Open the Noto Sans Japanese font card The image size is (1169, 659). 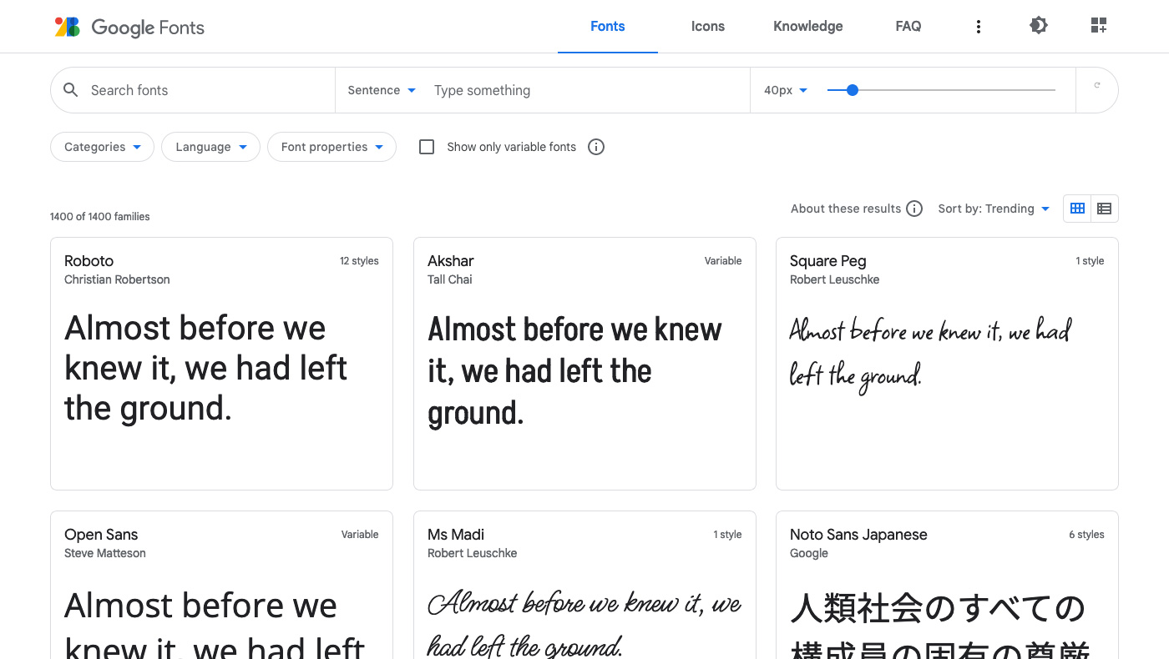947,585
